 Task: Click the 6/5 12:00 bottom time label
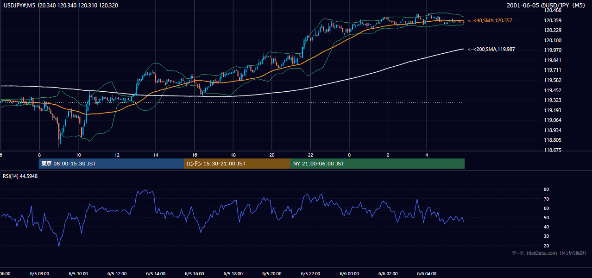(117, 274)
